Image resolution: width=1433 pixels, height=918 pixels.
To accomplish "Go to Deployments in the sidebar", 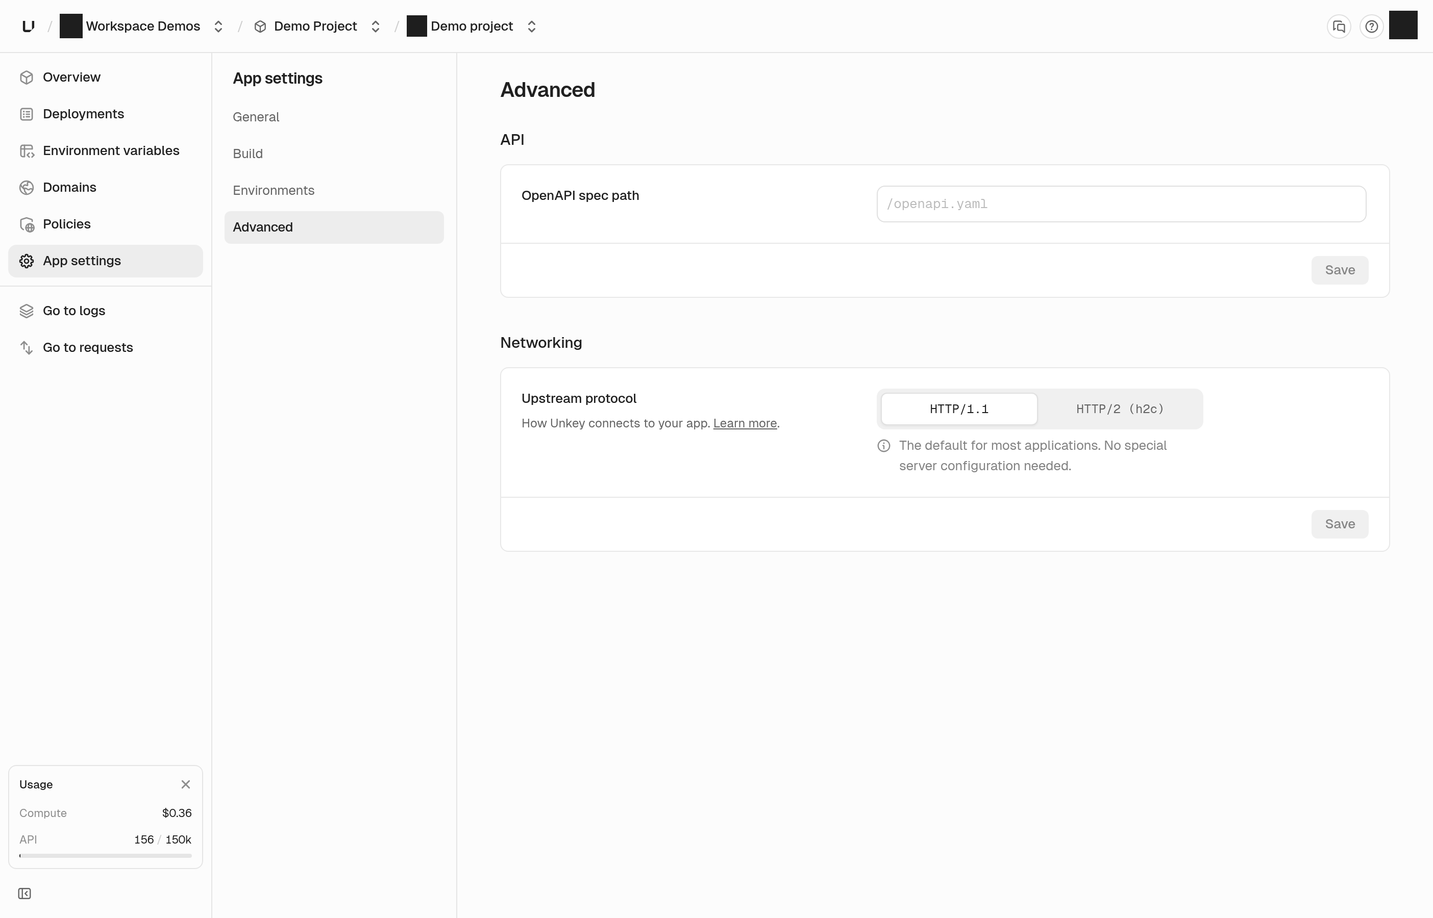I will 83,114.
